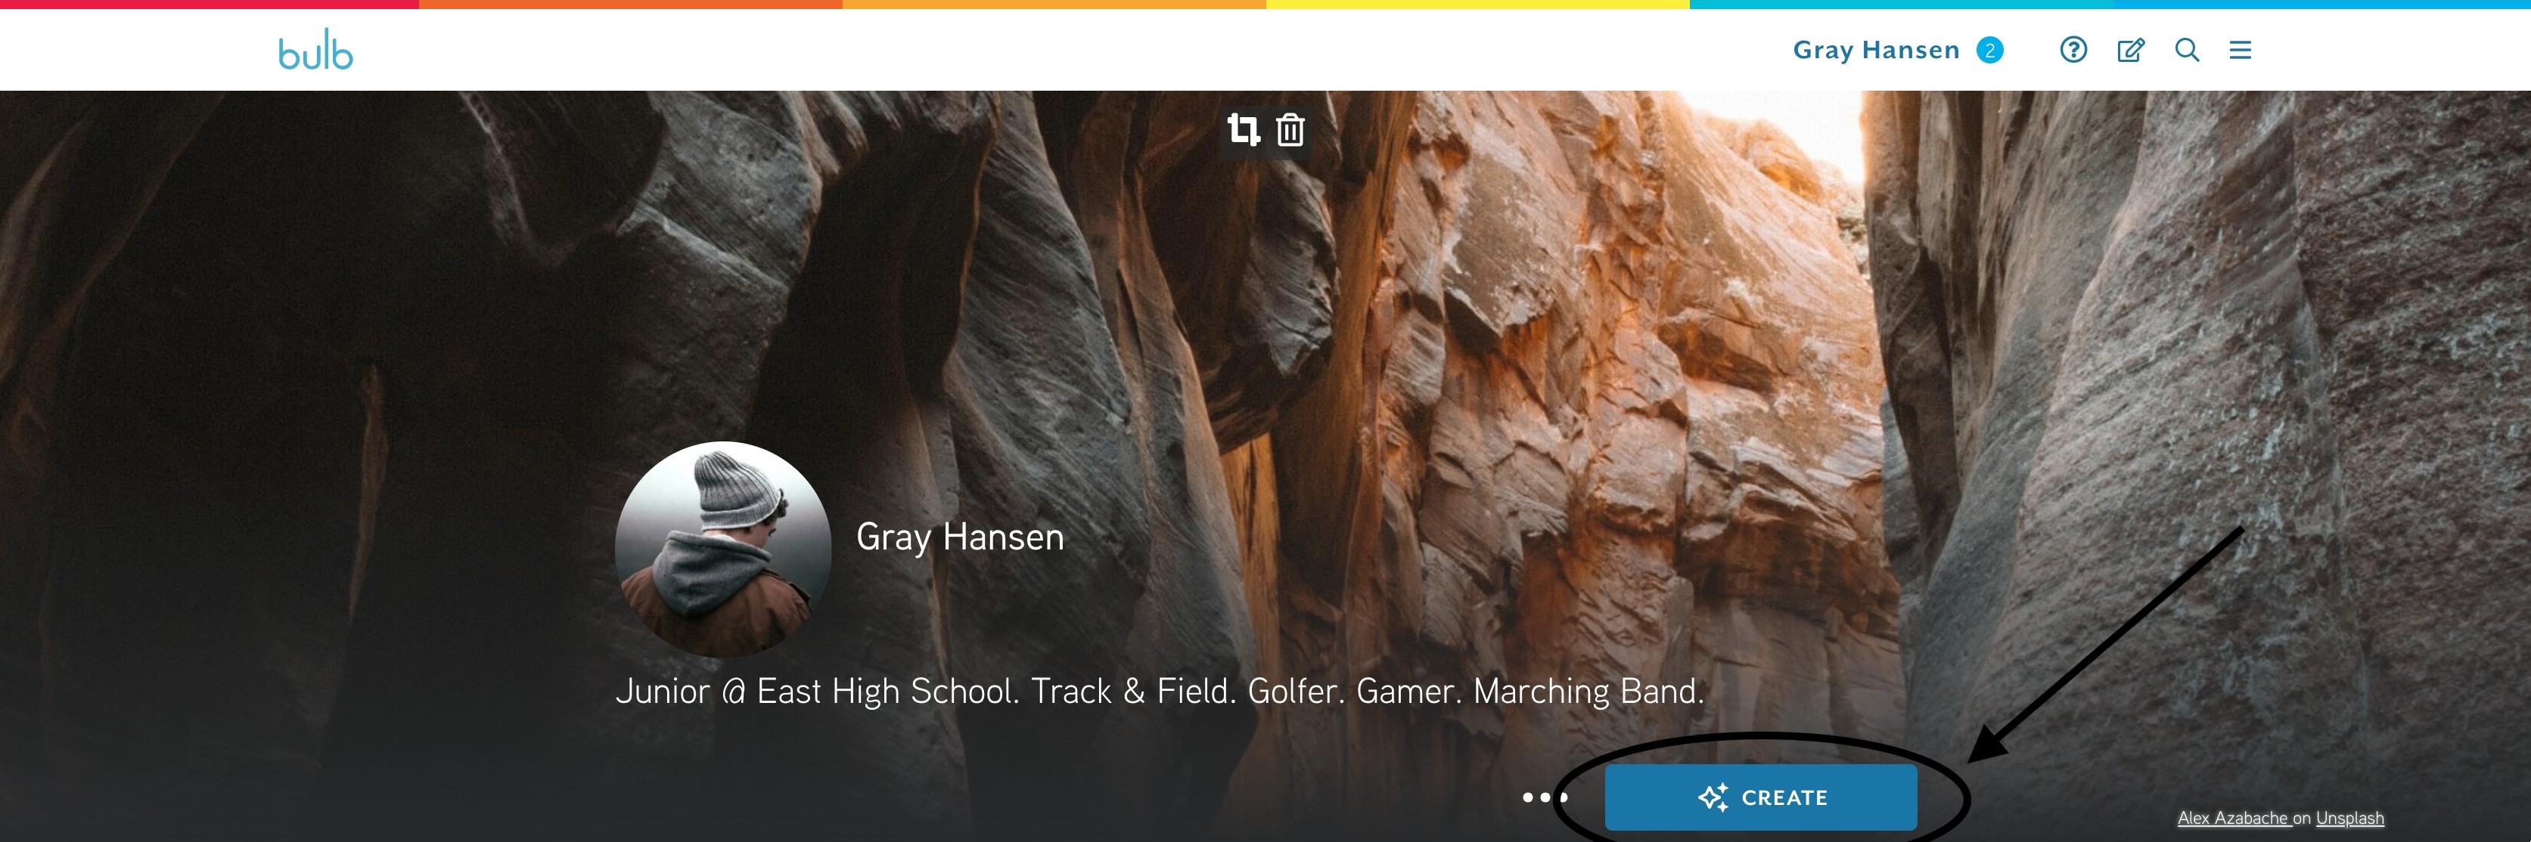The image size is (2531, 842).
Task: Open search with the magnifier icon
Action: (2187, 49)
